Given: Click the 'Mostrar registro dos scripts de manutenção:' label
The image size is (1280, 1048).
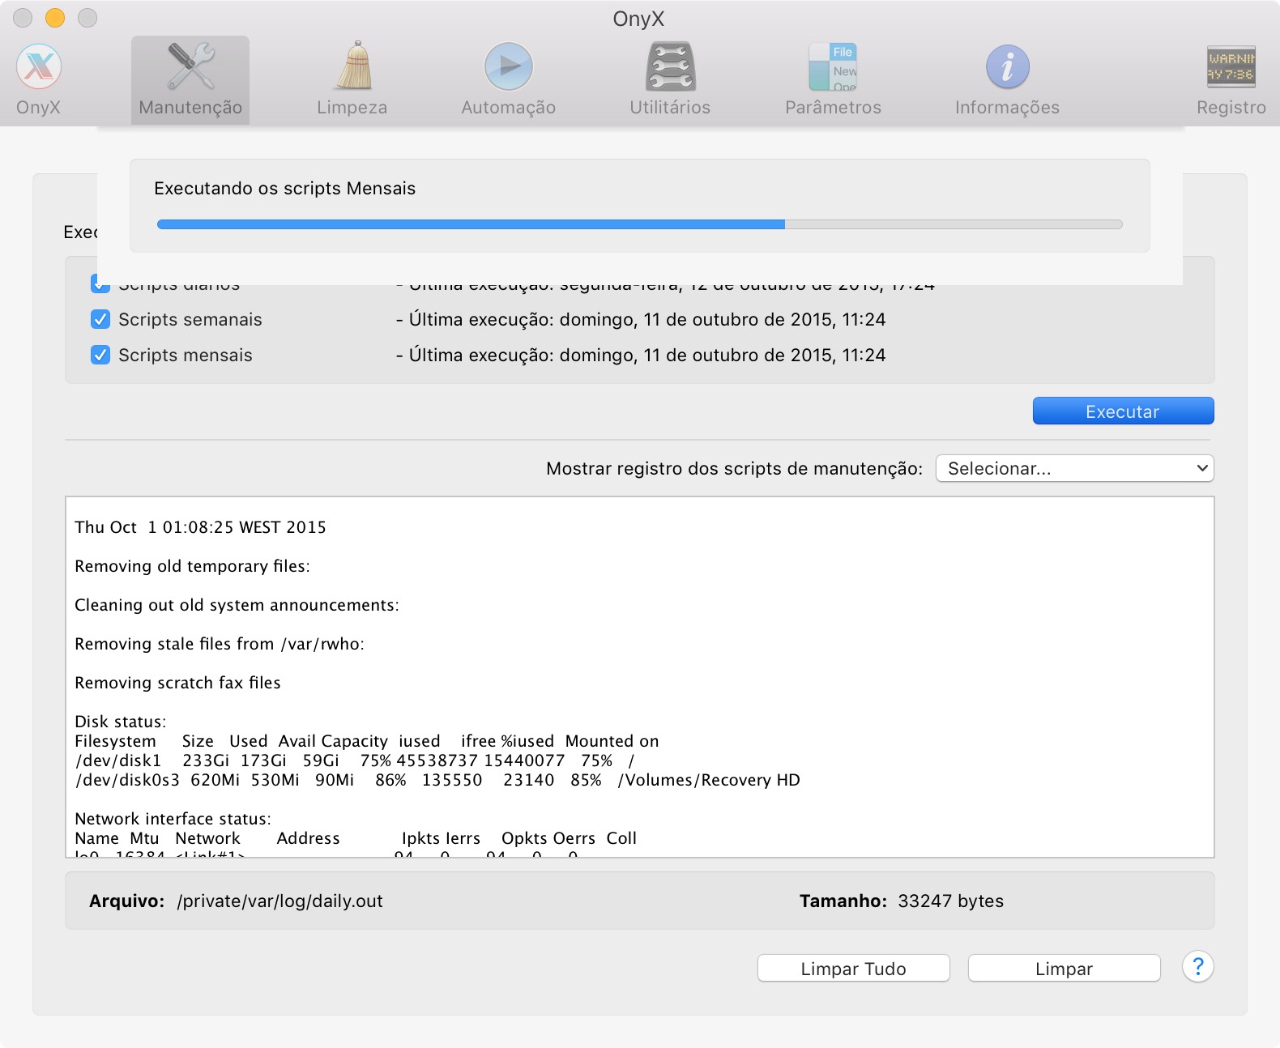Looking at the screenshot, I should (734, 468).
